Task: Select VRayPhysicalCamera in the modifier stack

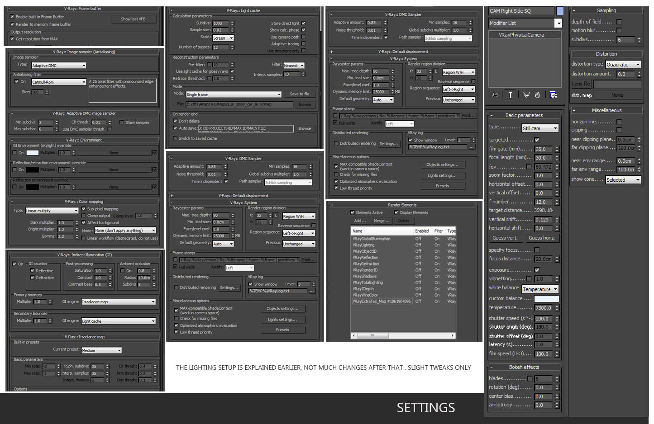Action: point(521,35)
